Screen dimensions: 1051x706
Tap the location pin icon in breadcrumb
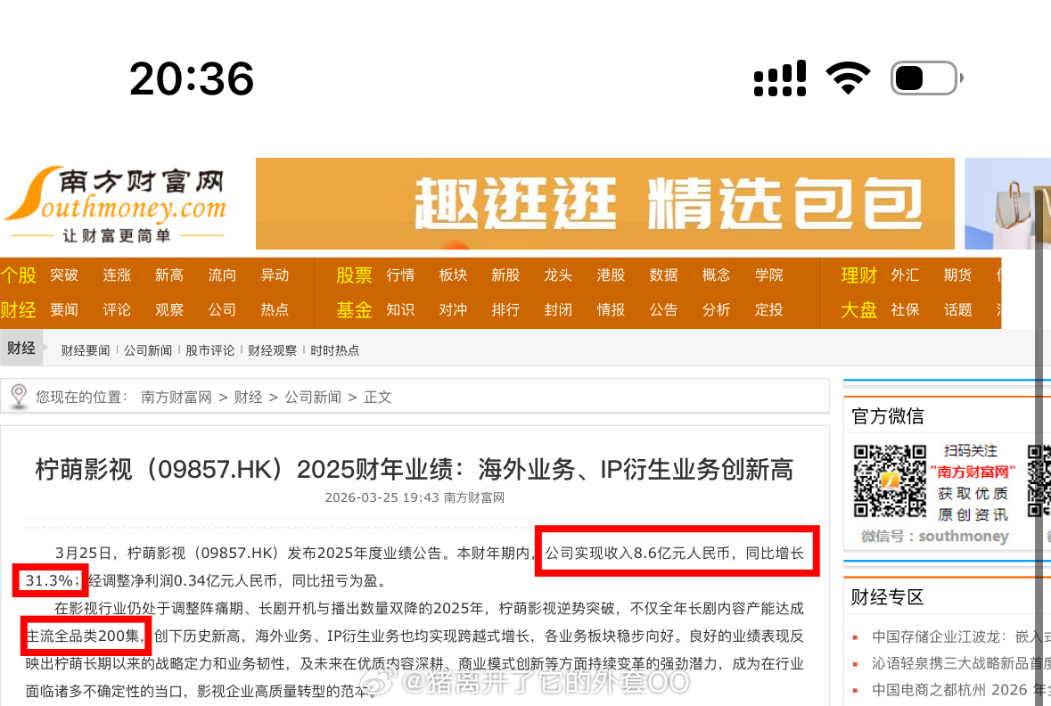point(19,396)
